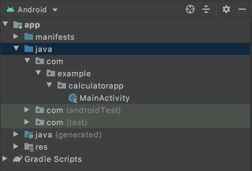Expand the com (androidTest) package
The image size is (252, 171).
(x=27, y=110)
